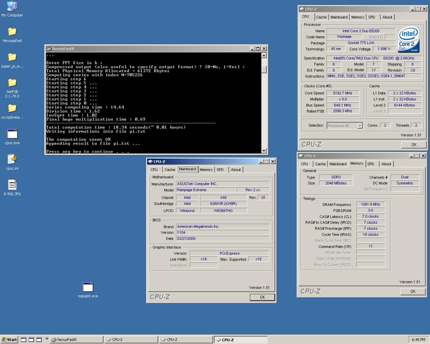This screenshot has height=344, width=430.
Task: Click BIOS Date 03/27/2009
Action: pos(223,239)
